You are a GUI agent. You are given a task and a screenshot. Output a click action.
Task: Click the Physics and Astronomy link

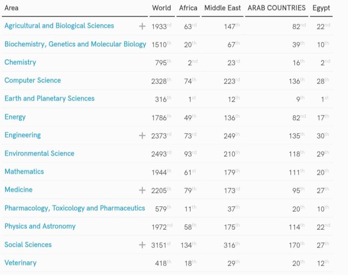click(40, 226)
